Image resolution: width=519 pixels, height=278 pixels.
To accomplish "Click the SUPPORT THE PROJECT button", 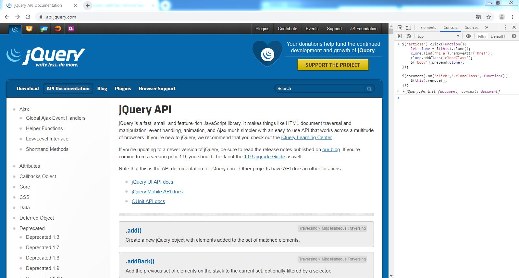I will (x=333, y=65).
